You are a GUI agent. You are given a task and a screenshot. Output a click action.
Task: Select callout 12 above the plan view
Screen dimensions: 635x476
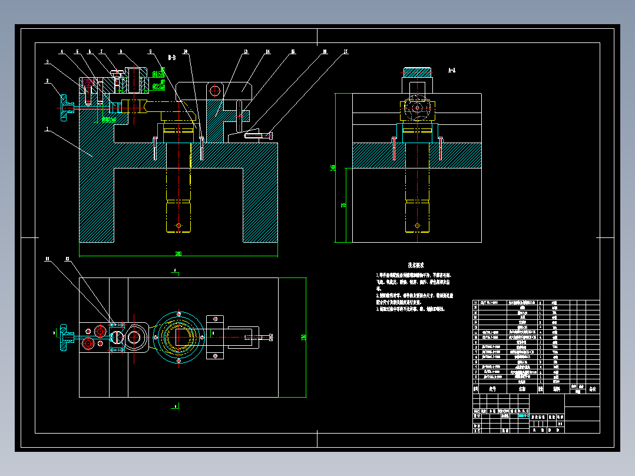click(x=67, y=259)
